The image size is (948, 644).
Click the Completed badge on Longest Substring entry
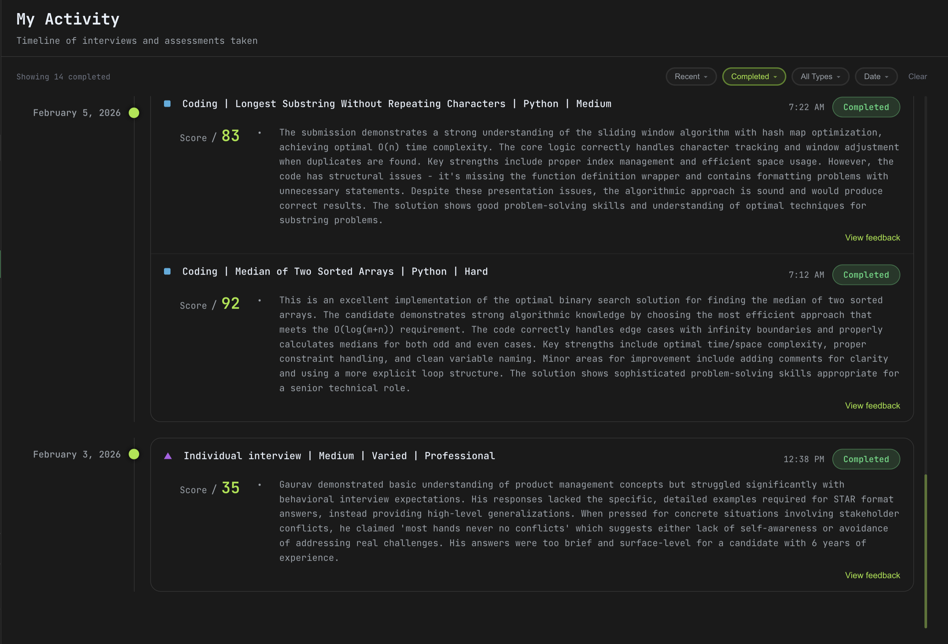(x=866, y=107)
